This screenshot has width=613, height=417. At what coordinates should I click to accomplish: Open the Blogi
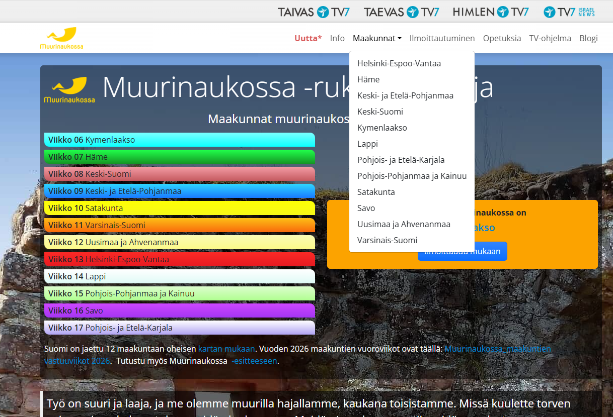pos(588,38)
